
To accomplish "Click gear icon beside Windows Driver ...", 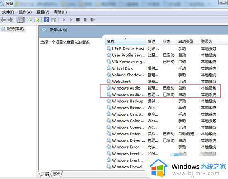I will click(x=109, y=140).
